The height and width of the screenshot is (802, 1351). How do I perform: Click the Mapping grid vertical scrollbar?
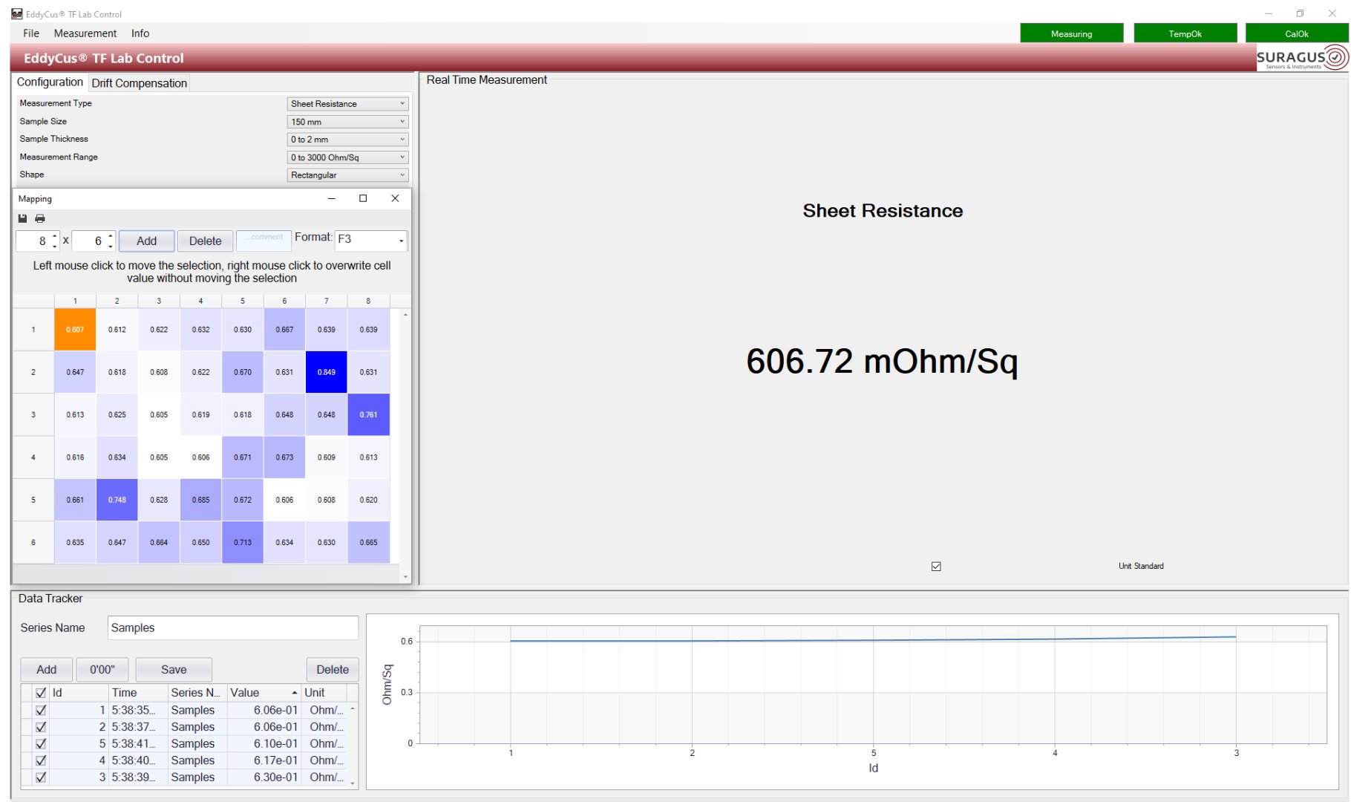pyautogui.click(x=405, y=446)
